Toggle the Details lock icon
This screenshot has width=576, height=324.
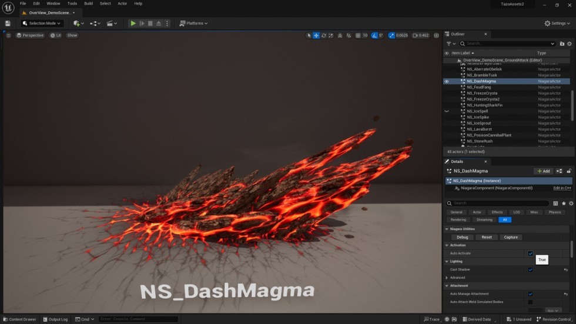click(569, 171)
